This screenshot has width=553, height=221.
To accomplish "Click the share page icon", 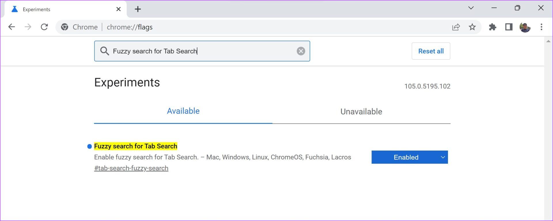I will coord(456,27).
